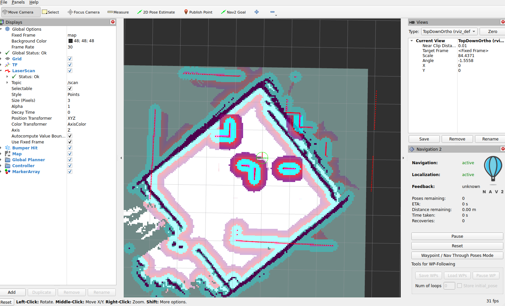Image resolution: width=505 pixels, height=306 pixels.
Task: Select the Publish Point tool
Action: (198, 12)
